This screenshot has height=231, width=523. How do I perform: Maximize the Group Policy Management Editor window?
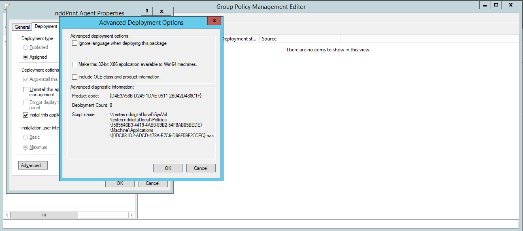coord(496,5)
